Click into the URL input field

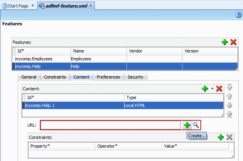[111, 125]
